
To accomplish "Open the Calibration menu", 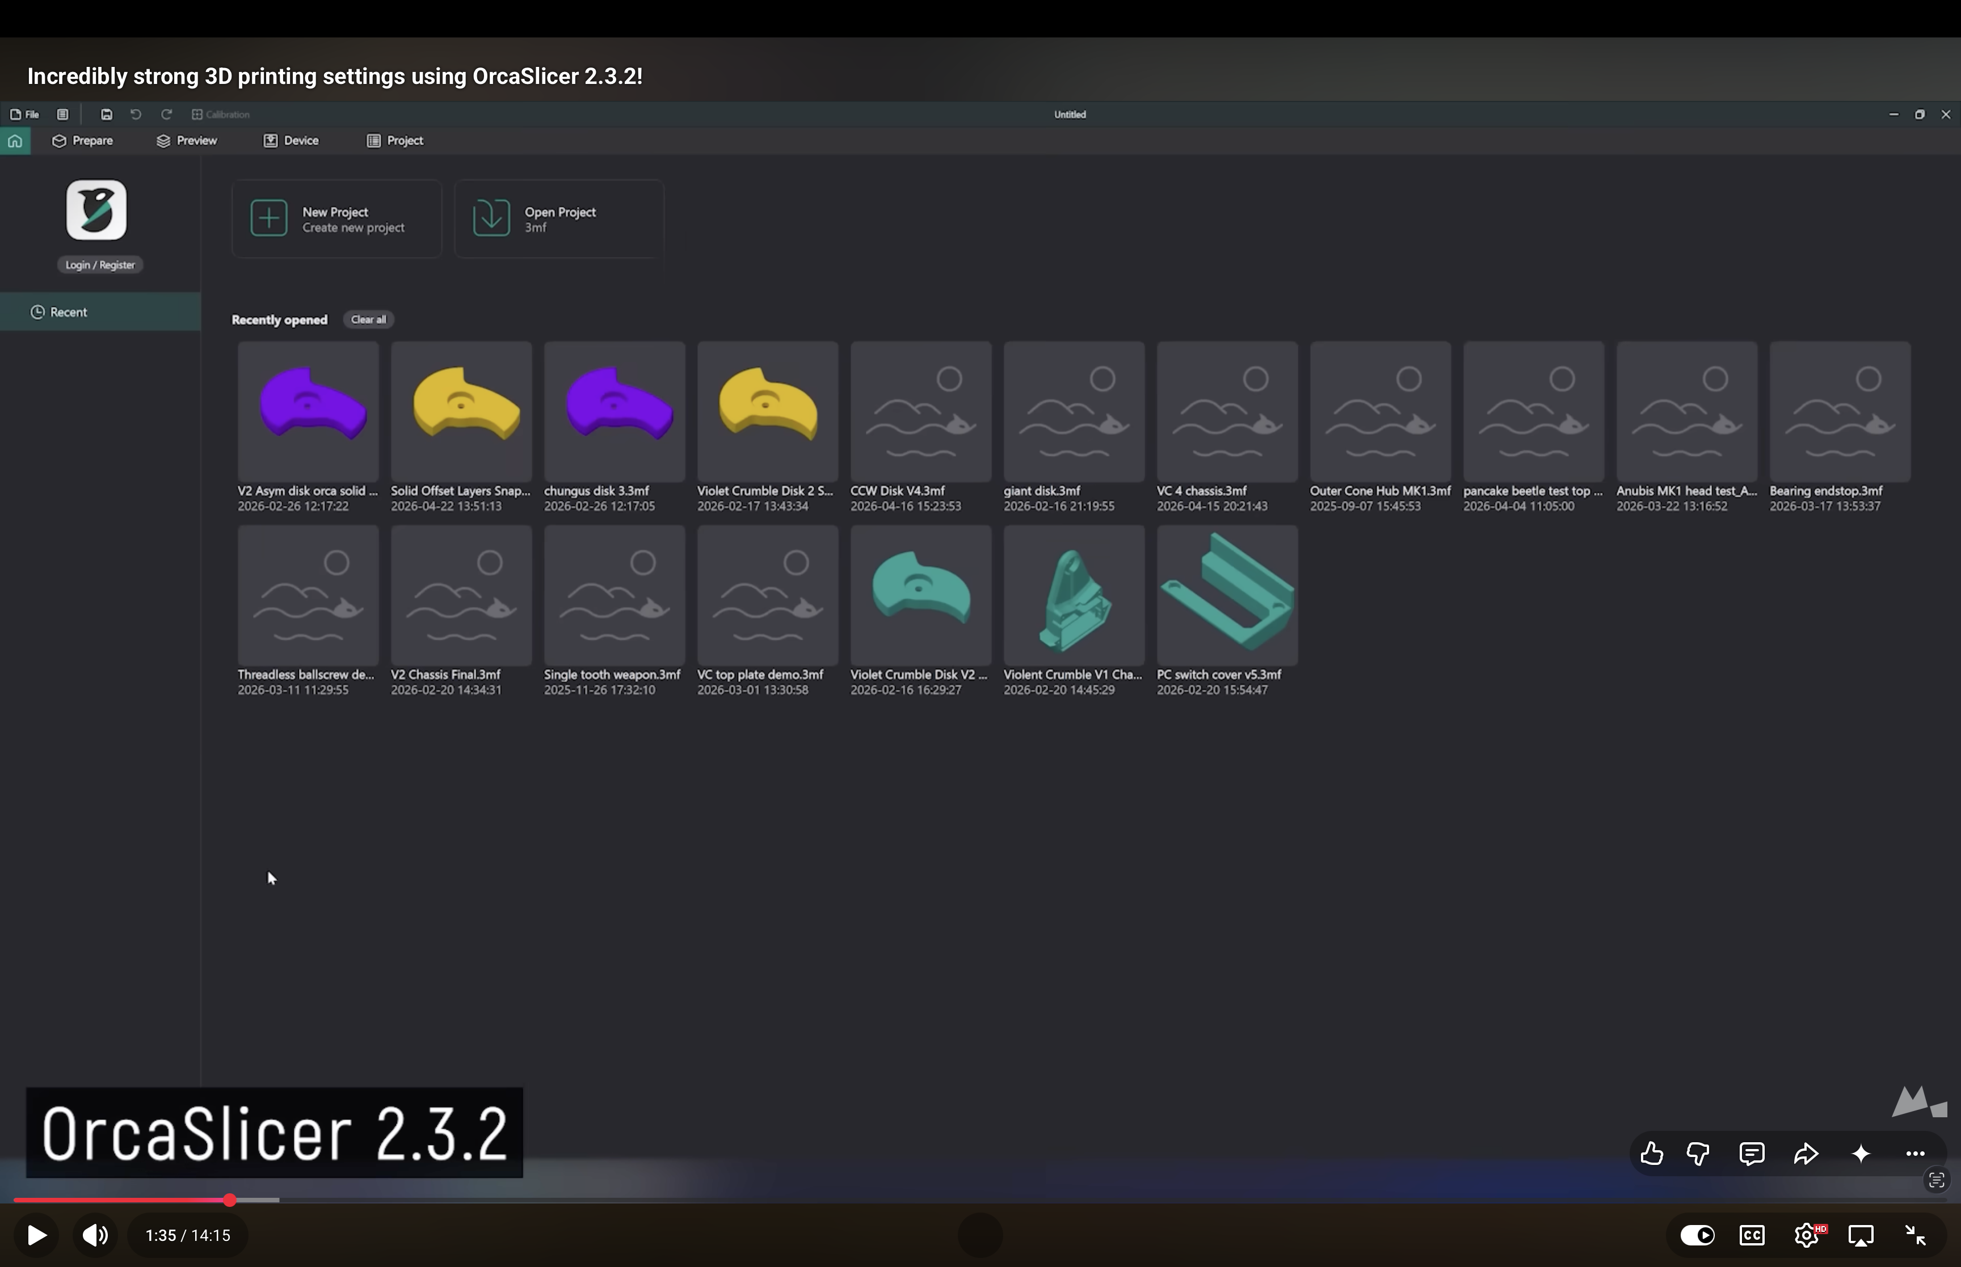I will tap(221, 115).
